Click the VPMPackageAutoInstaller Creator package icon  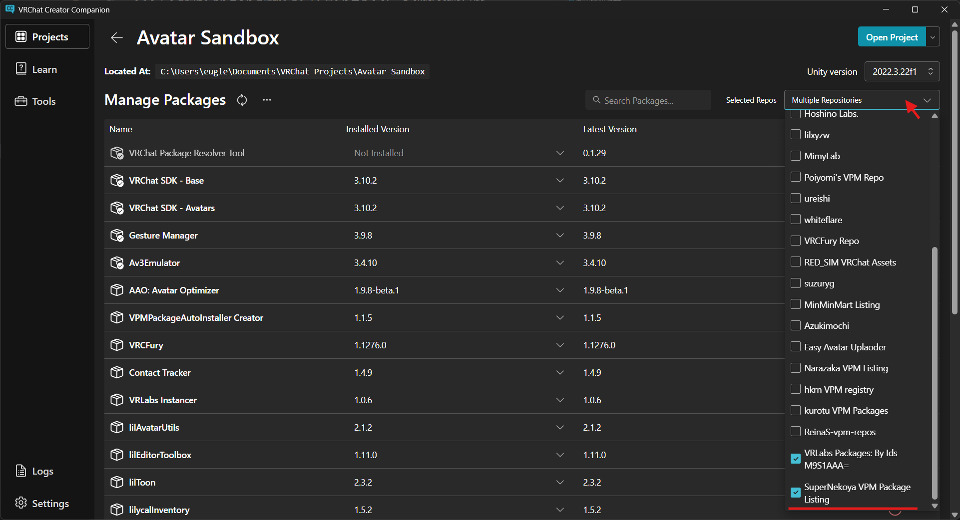click(x=117, y=318)
